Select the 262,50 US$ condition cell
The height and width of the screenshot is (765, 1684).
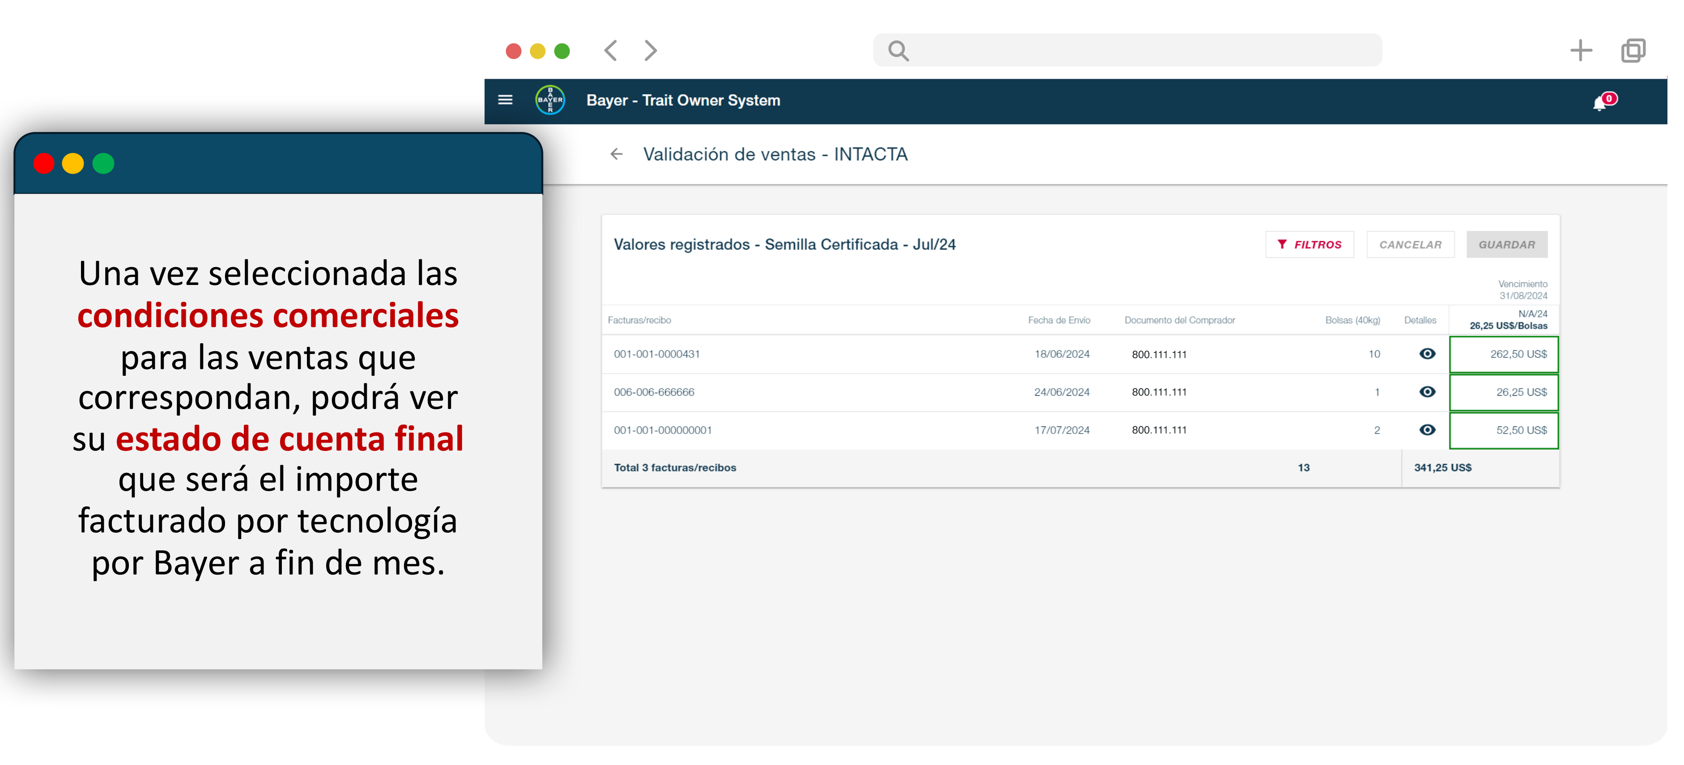[1504, 354]
